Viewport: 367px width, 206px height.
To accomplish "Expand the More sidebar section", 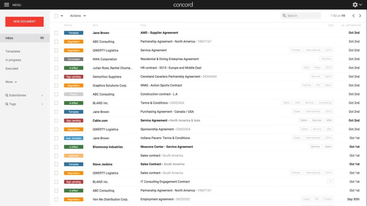I will (x=11, y=82).
